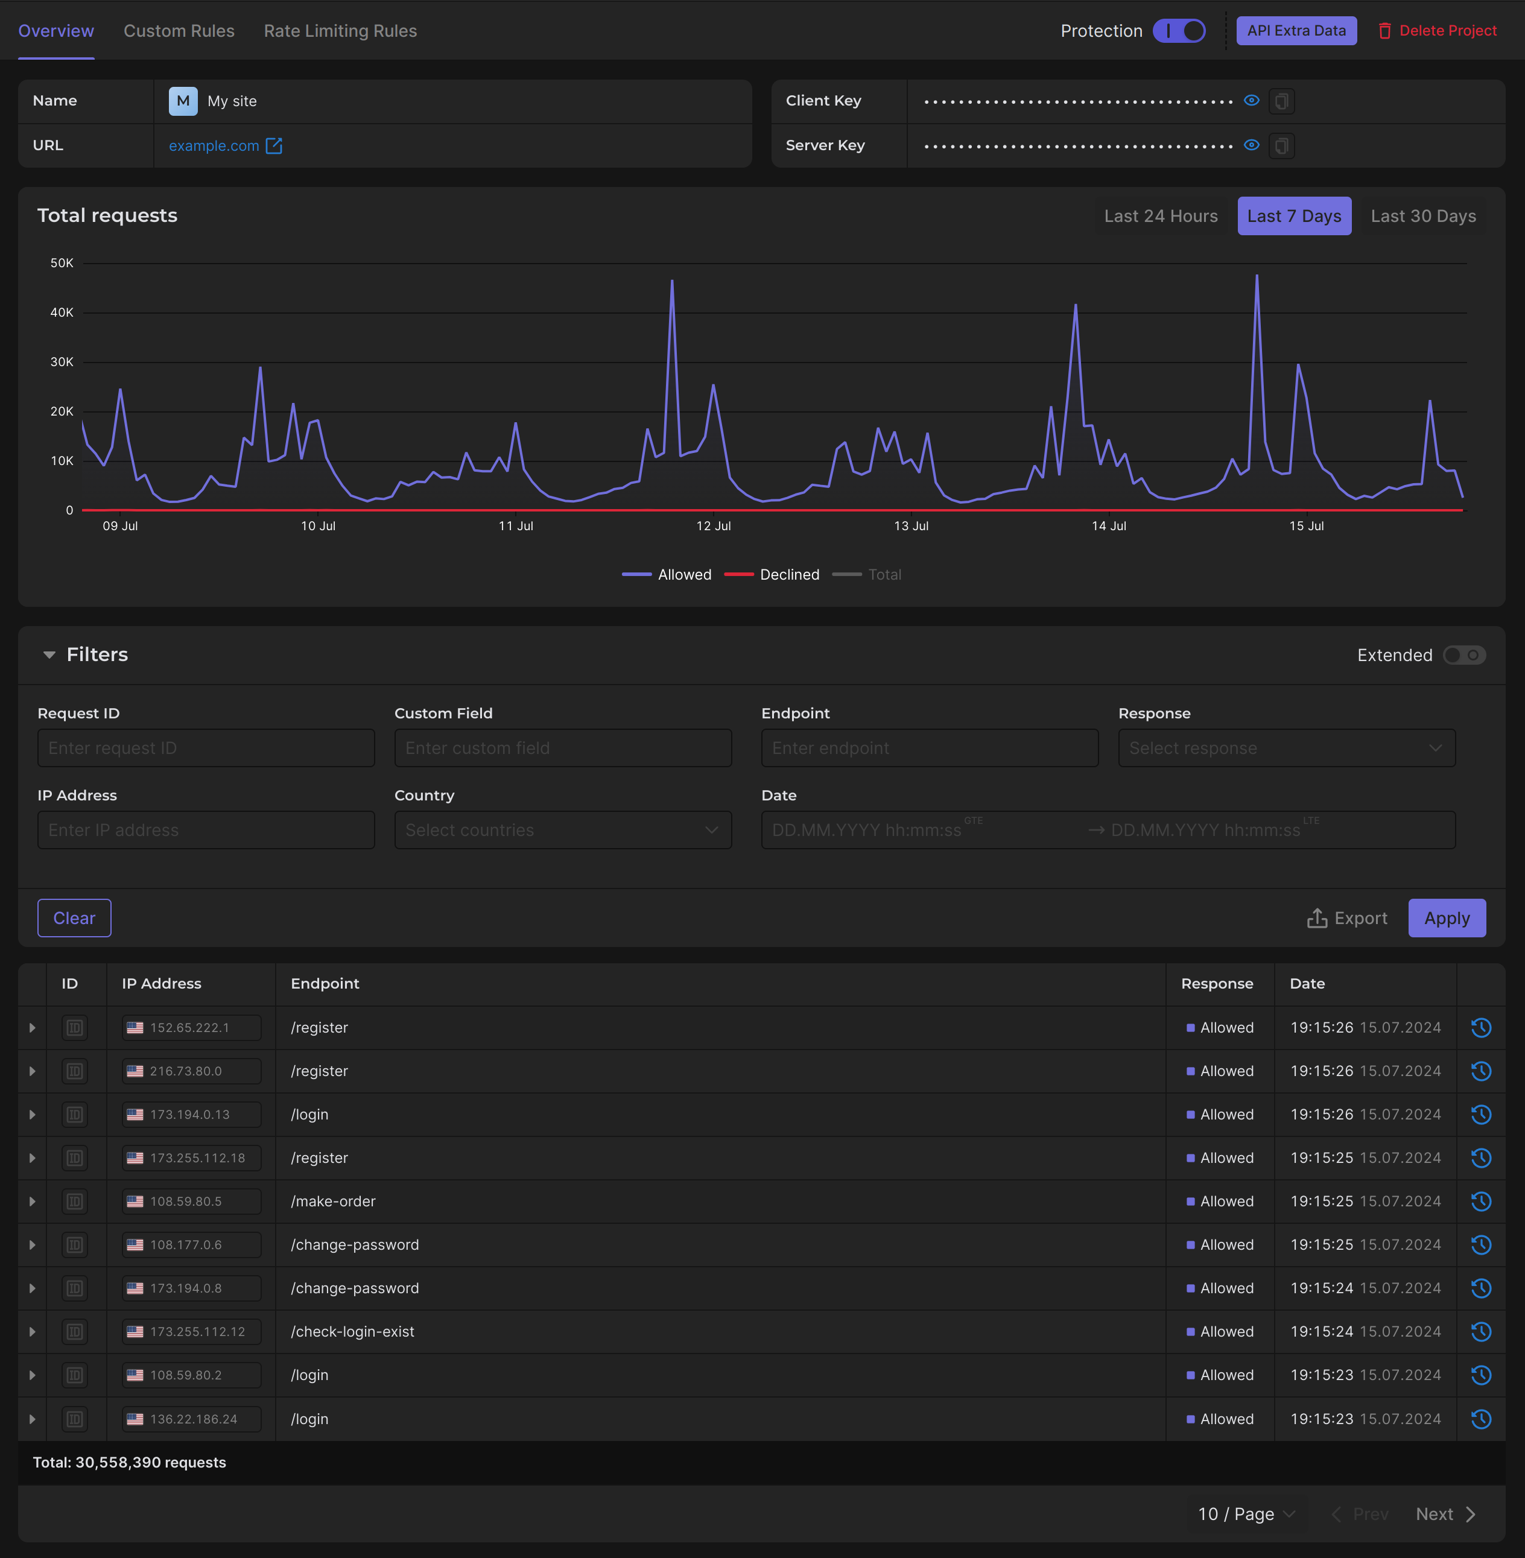
Task: Open the Select response dropdown
Action: tap(1286, 748)
